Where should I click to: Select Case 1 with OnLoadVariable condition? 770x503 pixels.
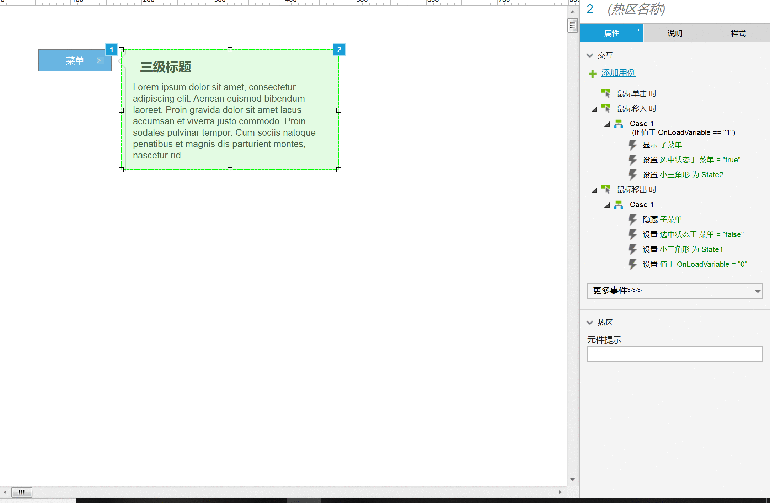(x=682, y=128)
